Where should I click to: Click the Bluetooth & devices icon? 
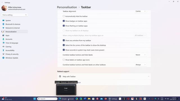3,24
